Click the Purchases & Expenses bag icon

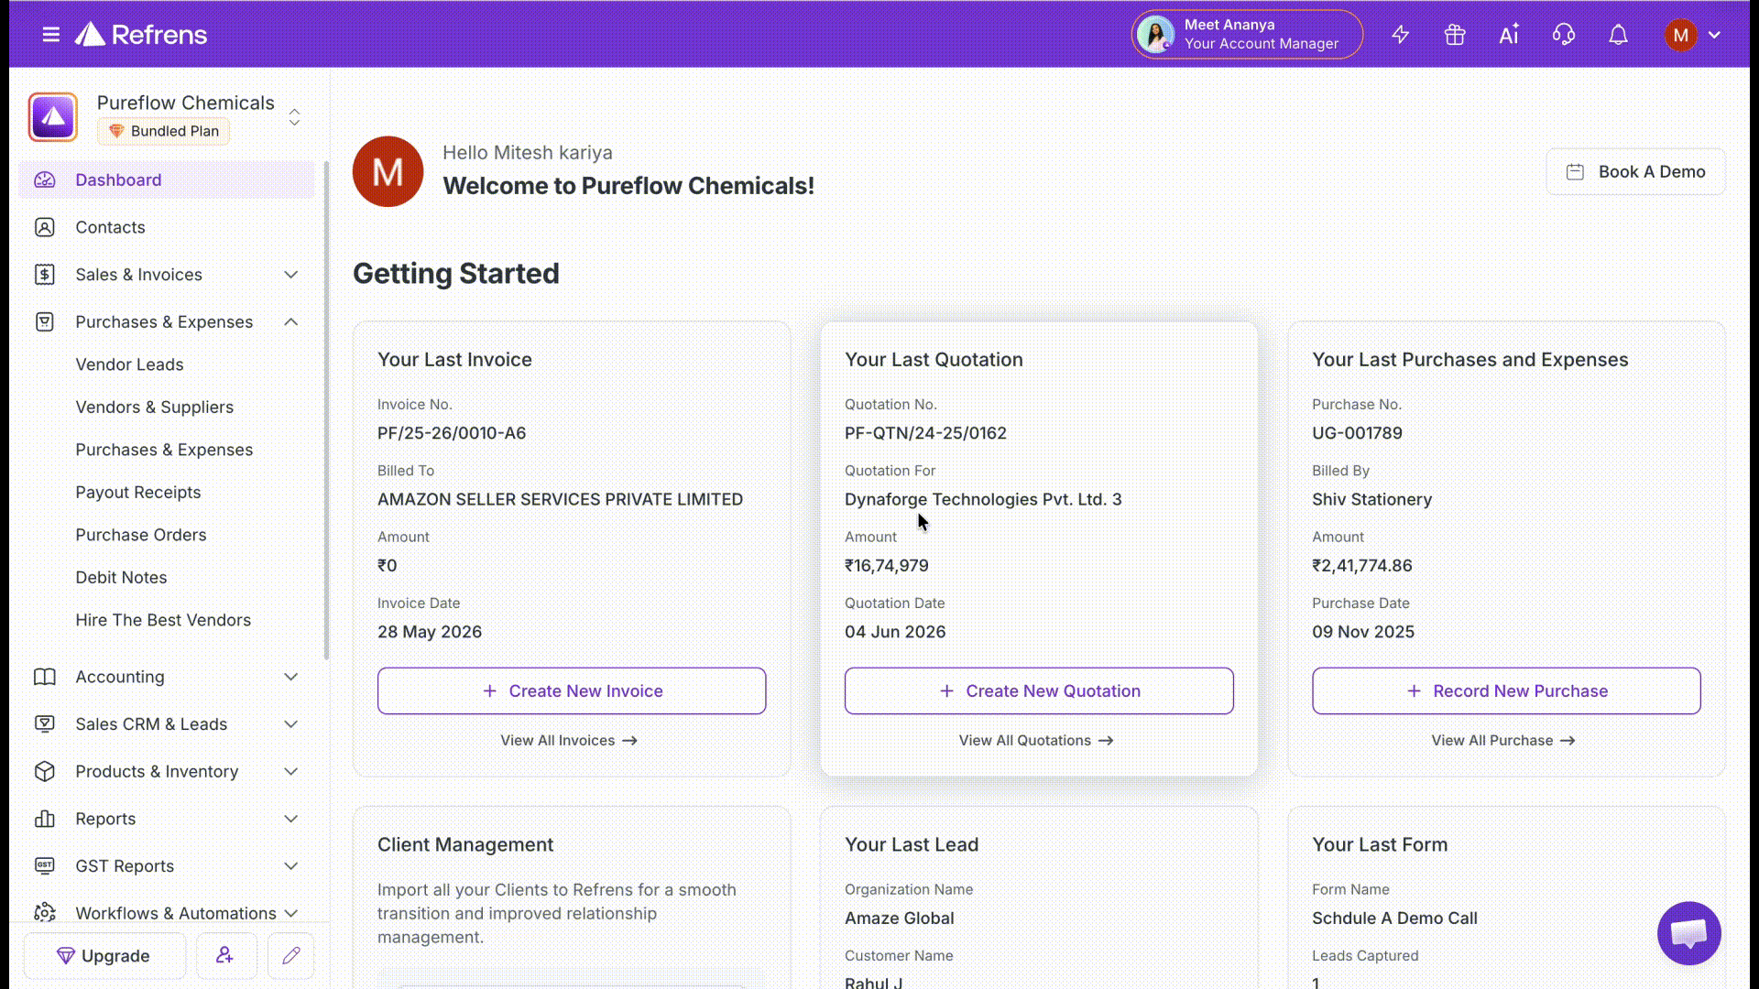[45, 321]
